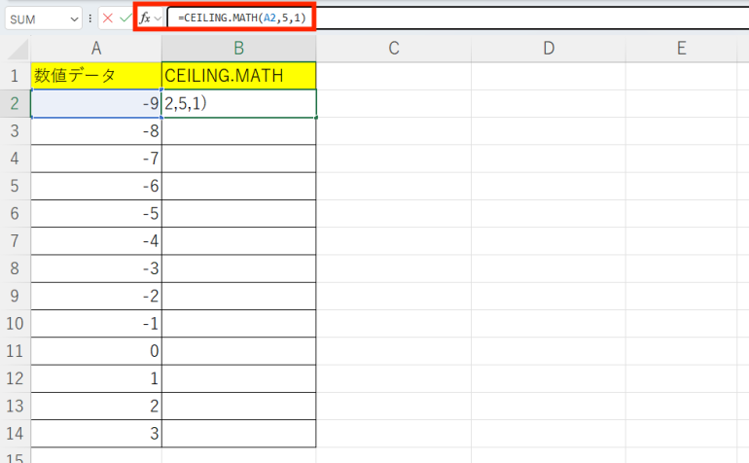Screen dimensions: 749x463
Task: Click the Cancel (X) icon in formula bar
Action: point(107,18)
